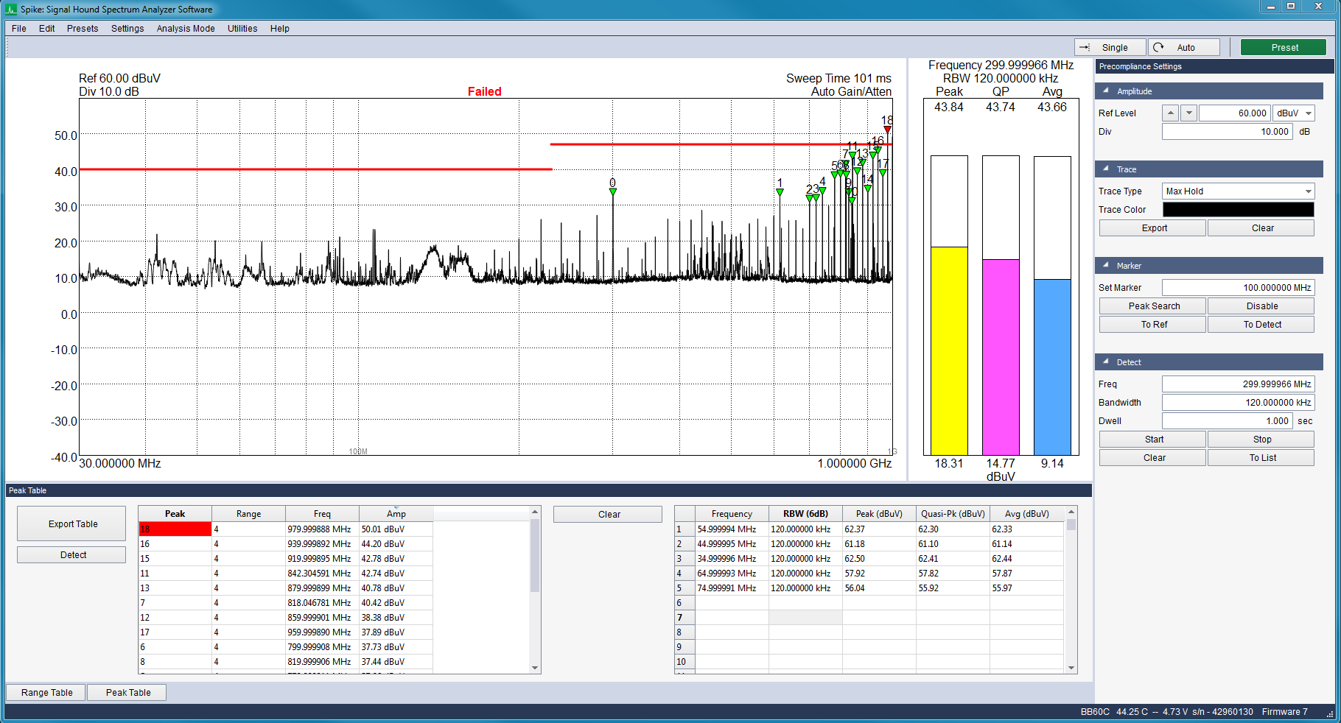The image size is (1341, 723).
Task: Click the green Preset button
Action: pos(1283,46)
